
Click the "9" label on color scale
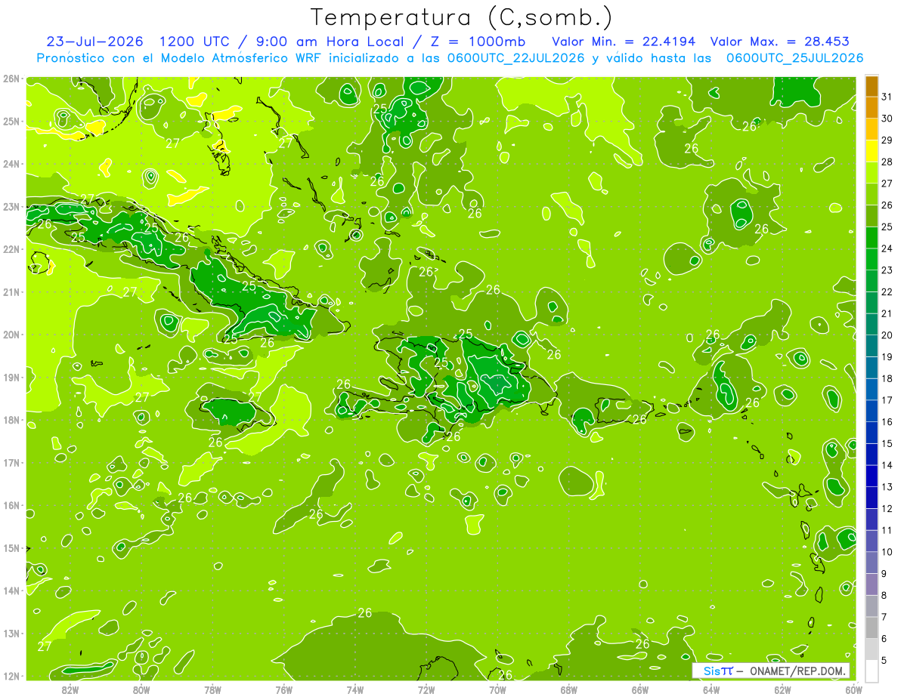pyautogui.click(x=884, y=574)
